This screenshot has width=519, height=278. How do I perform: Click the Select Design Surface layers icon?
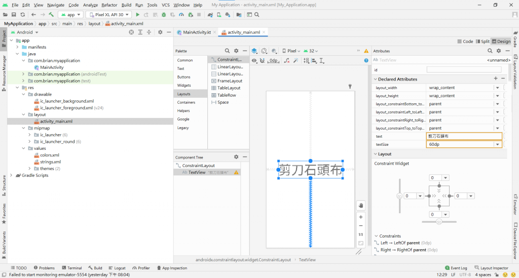click(x=254, y=51)
